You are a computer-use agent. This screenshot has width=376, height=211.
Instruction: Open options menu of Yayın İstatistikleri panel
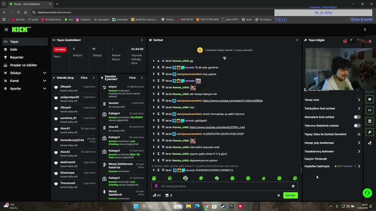(x=142, y=40)
